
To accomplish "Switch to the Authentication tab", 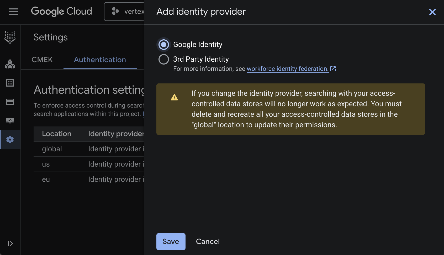I will tap(100, 60).
